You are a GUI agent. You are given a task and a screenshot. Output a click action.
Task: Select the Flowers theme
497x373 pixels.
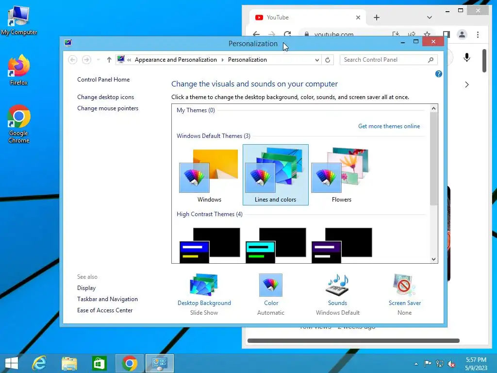point(341,175)
